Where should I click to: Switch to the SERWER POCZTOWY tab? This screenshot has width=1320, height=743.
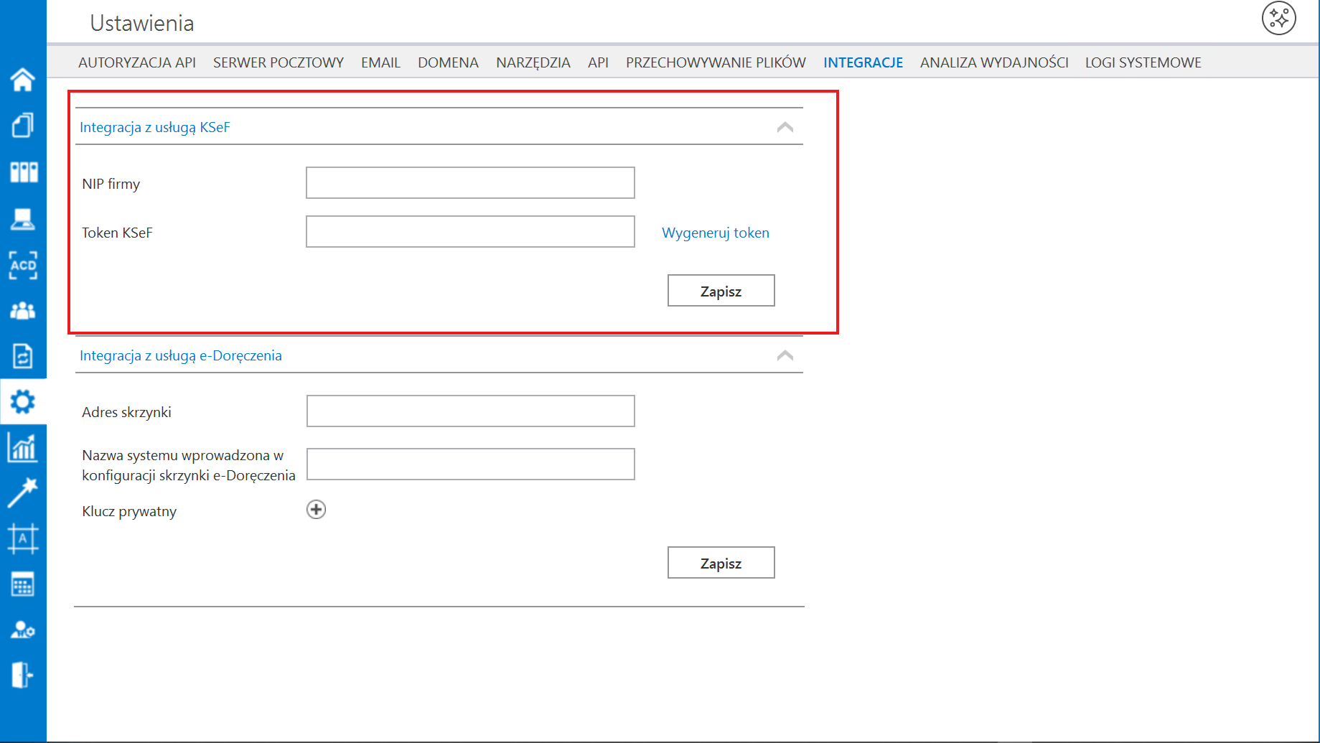coord(278,62)
